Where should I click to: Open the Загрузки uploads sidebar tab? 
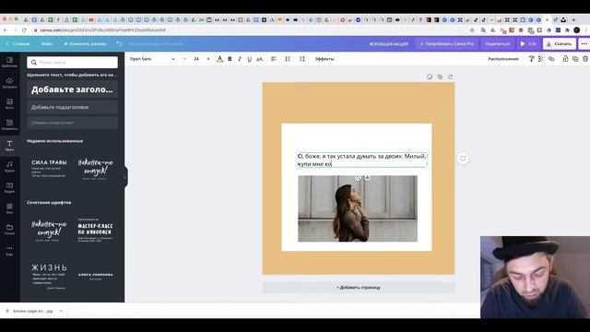pyautogui.click(x=10, y=83)
